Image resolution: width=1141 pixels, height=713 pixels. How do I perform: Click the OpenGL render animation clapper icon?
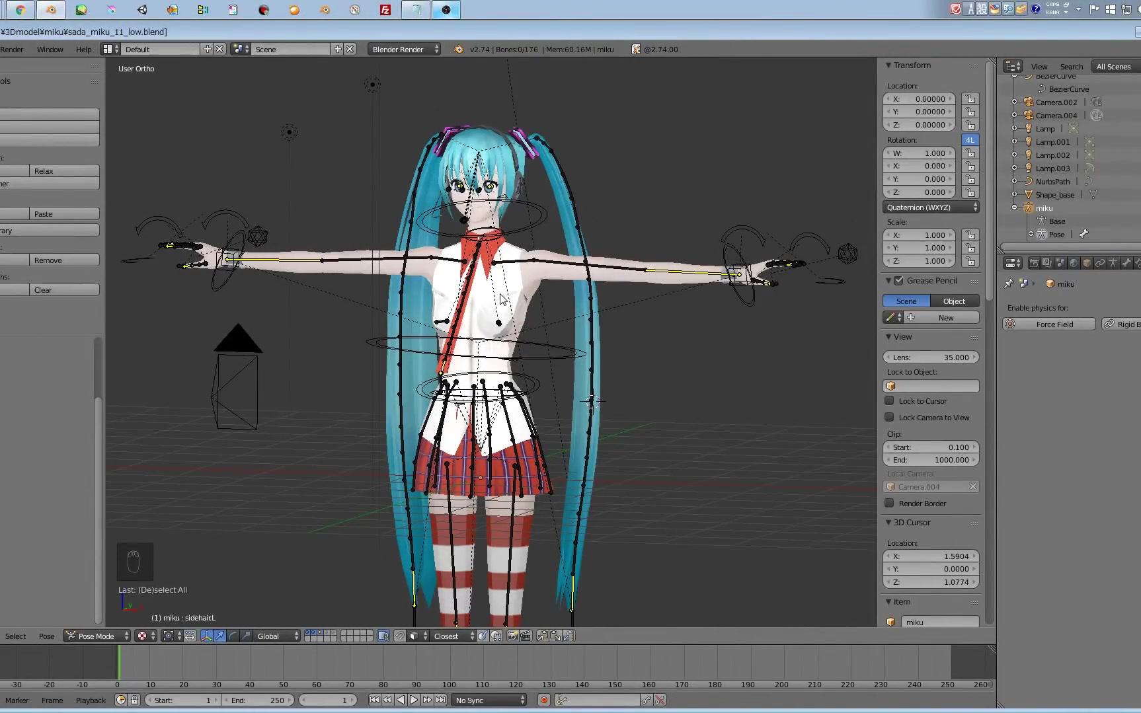(x=526, y=636)
